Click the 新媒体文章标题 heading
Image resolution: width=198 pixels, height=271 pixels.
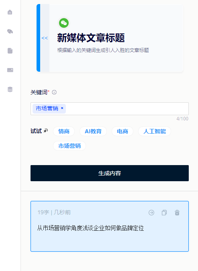[91, 38]
